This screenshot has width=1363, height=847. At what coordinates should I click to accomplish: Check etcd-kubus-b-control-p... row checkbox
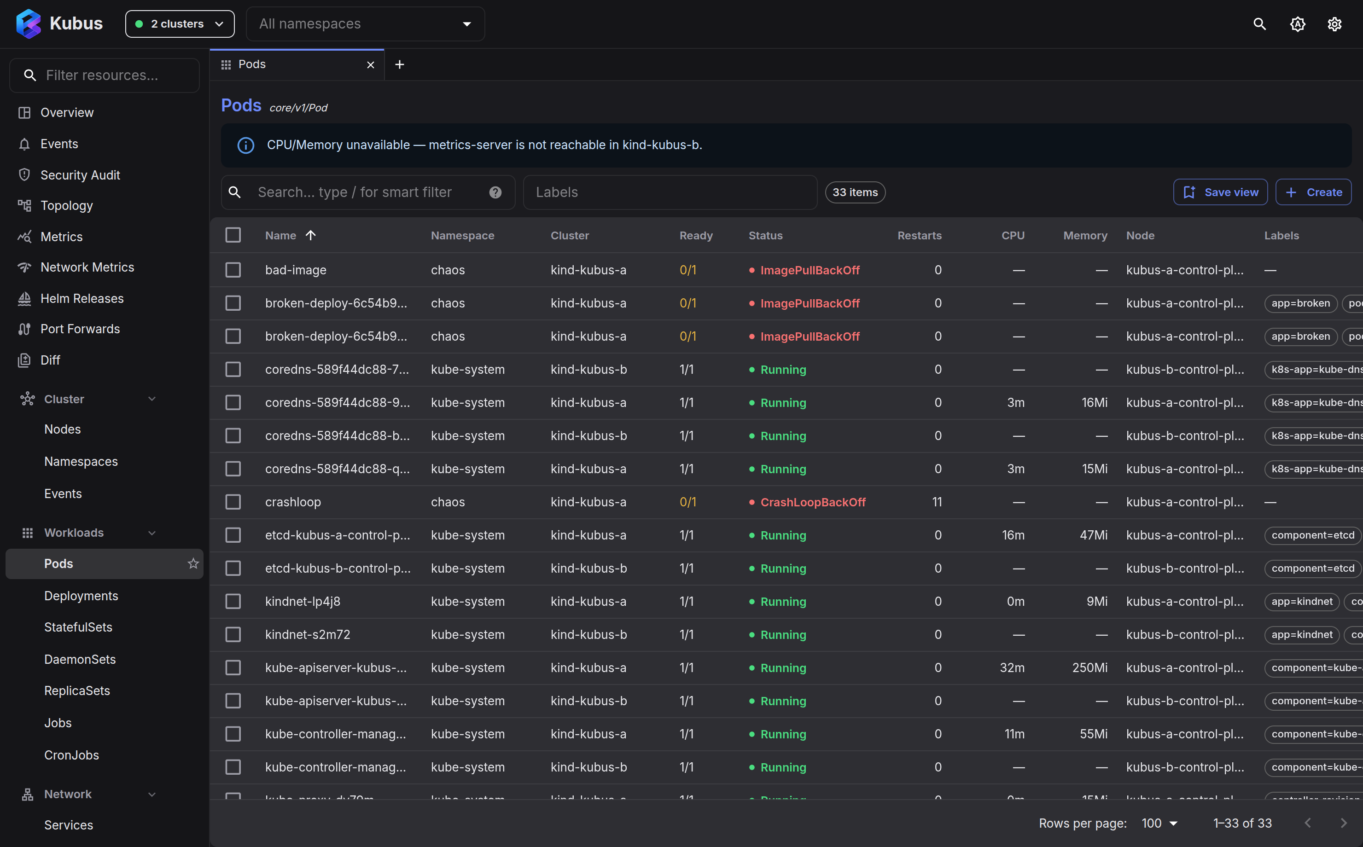pyautogui.click(x=233, y=568)
